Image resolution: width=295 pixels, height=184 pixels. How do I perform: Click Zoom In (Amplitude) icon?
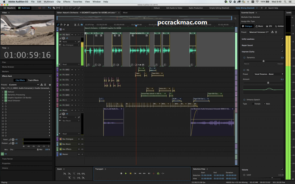click(x=65, y=174)
